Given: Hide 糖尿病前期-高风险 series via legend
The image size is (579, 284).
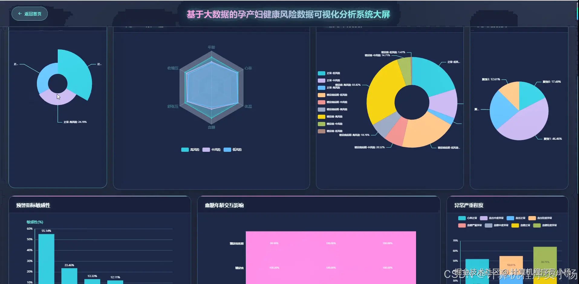Looking at the screenshot, I should pos(333,110).
